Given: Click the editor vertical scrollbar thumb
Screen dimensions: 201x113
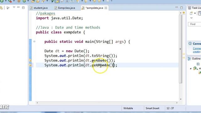Looking at the screenshot, I should [181, 49].
